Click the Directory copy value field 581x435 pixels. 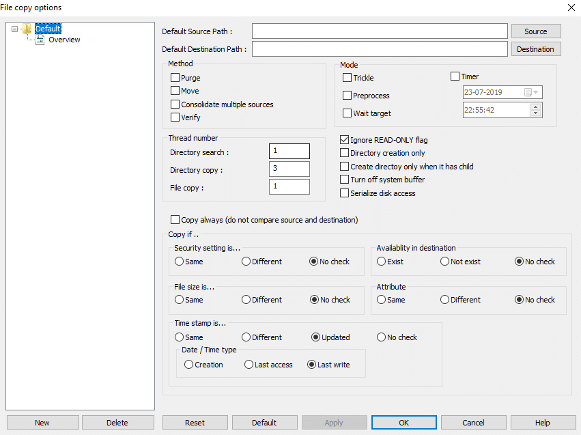(x=289, y=169)
